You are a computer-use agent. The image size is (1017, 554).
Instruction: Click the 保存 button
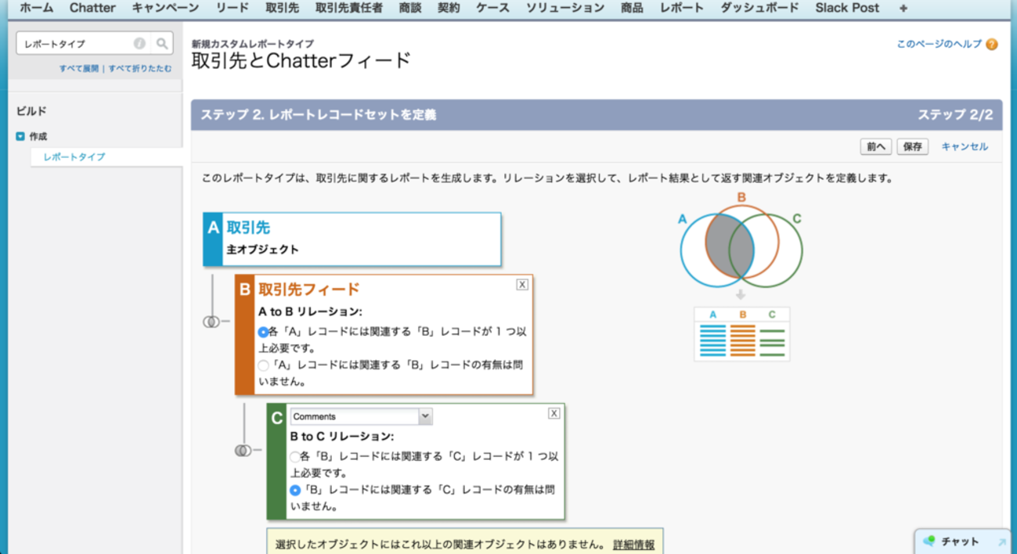(x=912, y=146)
